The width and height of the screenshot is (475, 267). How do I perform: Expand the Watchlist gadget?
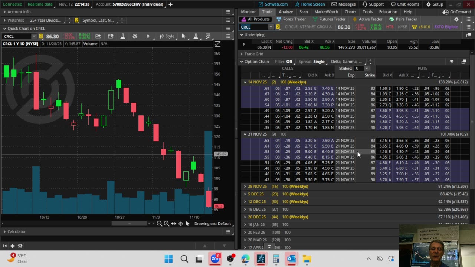click(4, 20)
